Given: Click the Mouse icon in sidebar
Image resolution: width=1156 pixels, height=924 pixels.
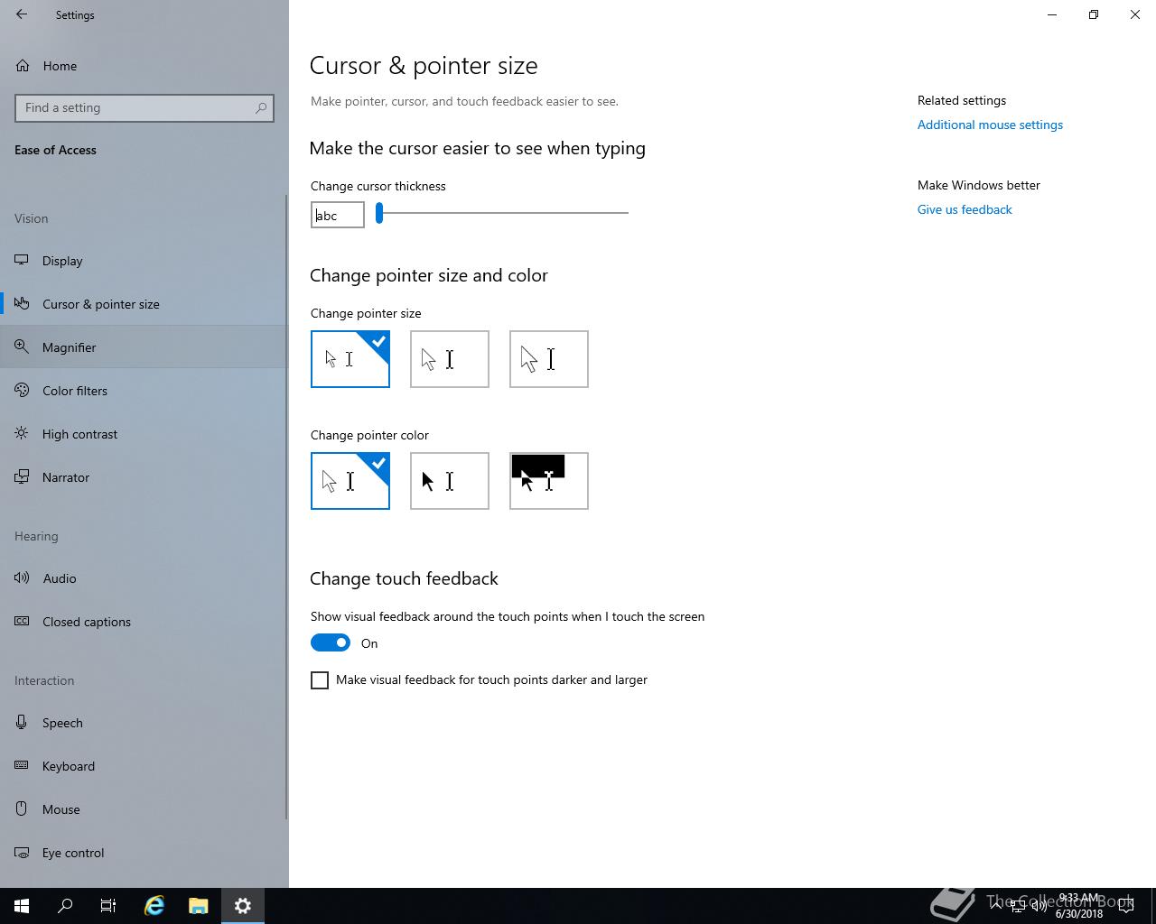Looking at the screenshot, I should [23, 809].
